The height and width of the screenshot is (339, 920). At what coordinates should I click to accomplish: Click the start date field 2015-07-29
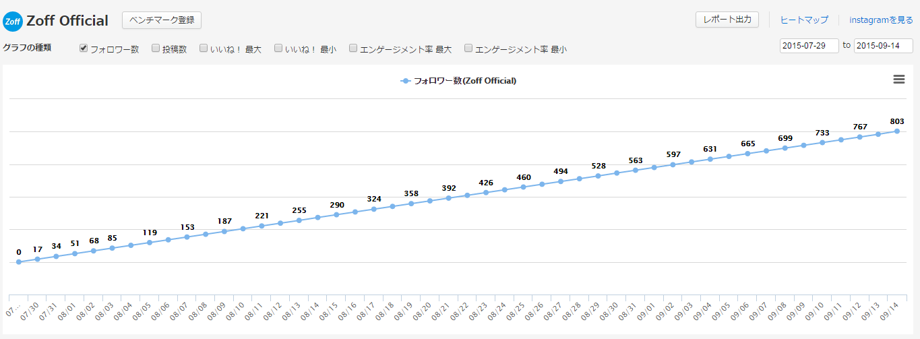click(x=809, y=46)
